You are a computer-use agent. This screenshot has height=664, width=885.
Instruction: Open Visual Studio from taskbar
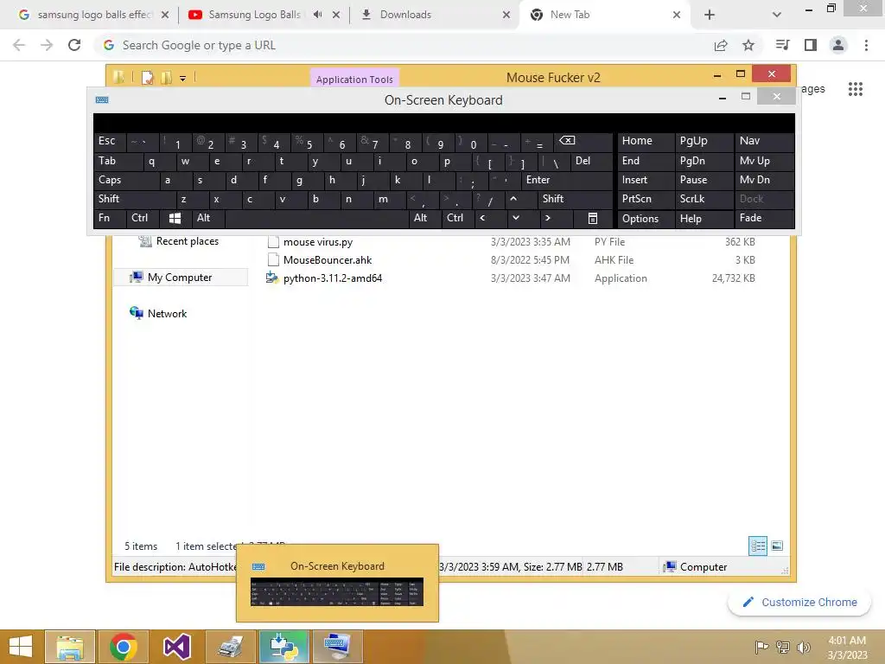pos(177,647)
